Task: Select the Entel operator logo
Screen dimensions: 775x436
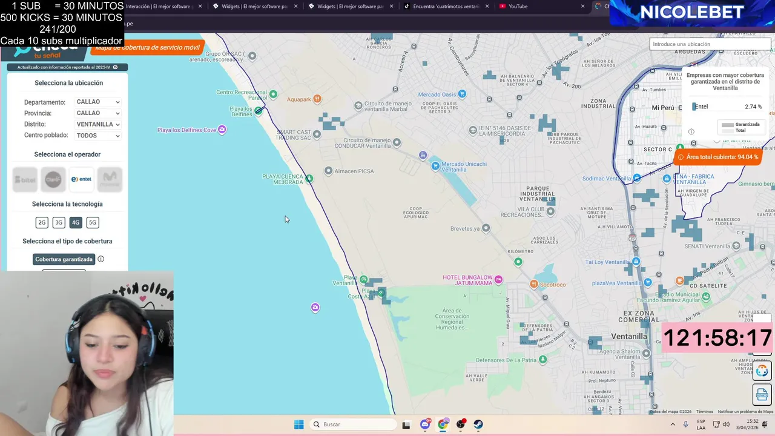Action: tap(81, 179)
